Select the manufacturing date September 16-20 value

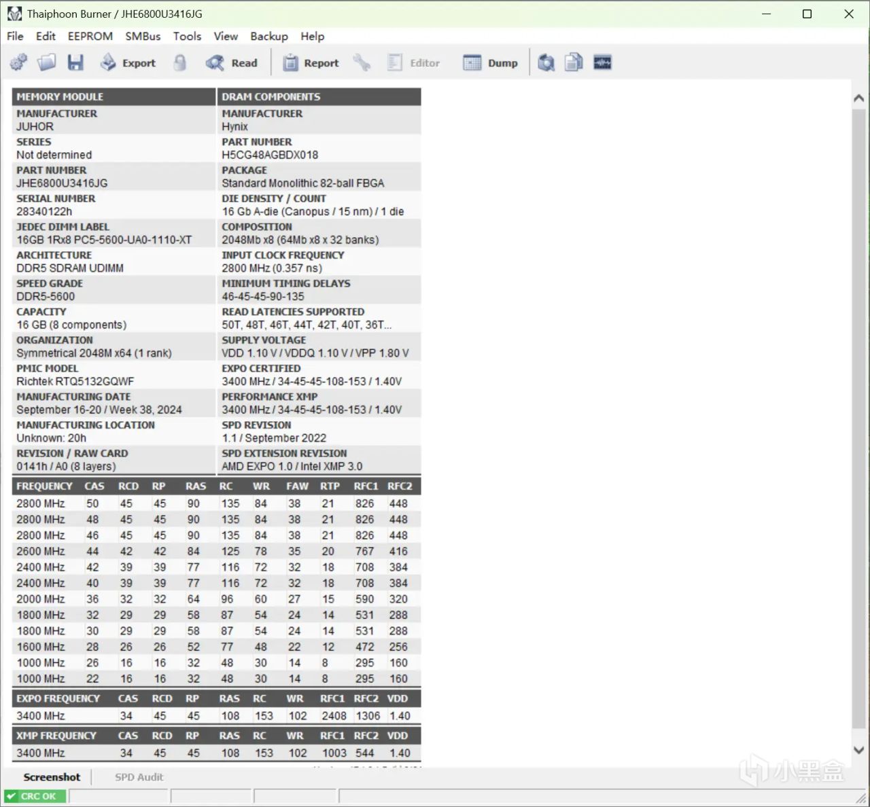(x=99, y=410)
